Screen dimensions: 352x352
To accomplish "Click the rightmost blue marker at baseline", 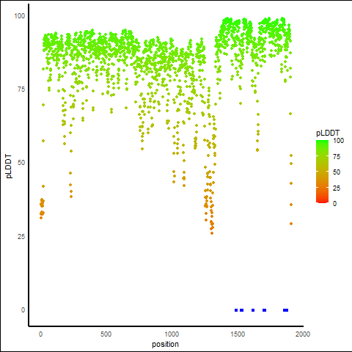I will pyautogui.click(x=285, y=310).
